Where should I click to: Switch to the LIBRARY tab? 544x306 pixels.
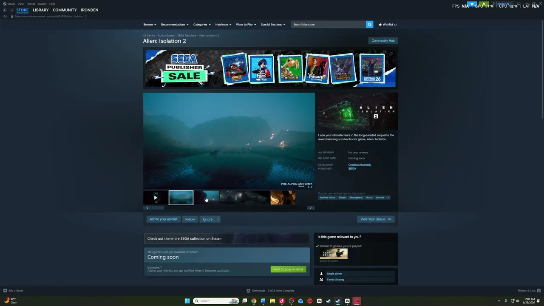click(41, 10)
